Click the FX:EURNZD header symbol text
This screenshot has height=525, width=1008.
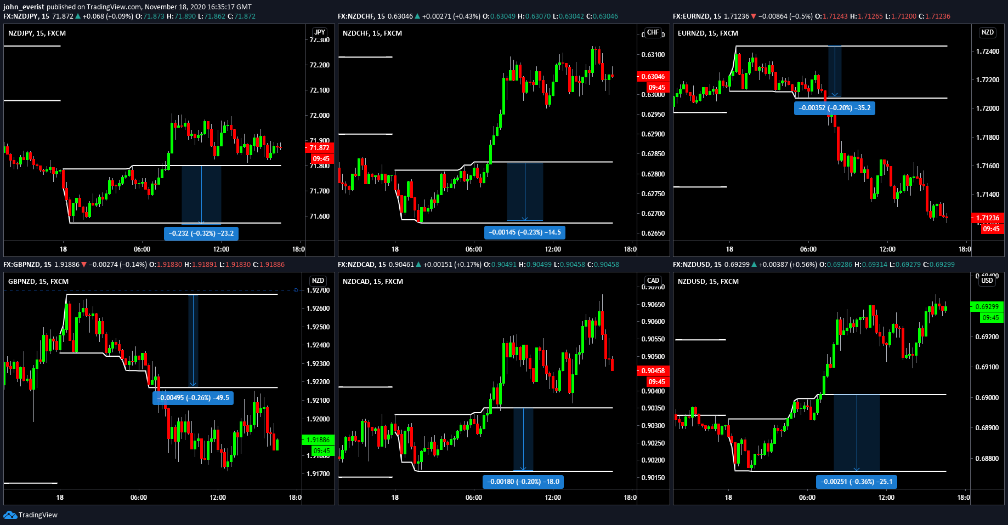[692, 16]
